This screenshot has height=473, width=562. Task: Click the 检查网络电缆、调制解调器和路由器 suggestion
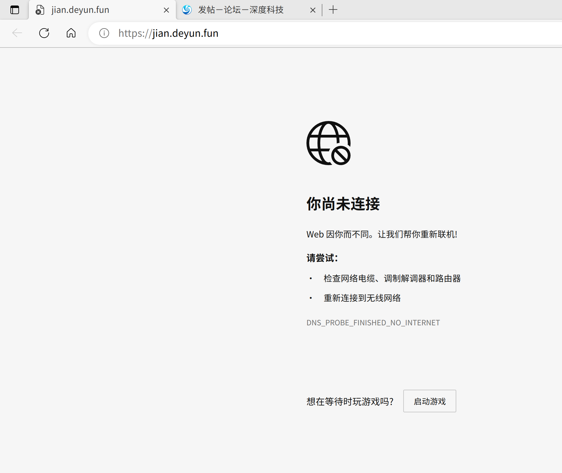coord(392,278)
